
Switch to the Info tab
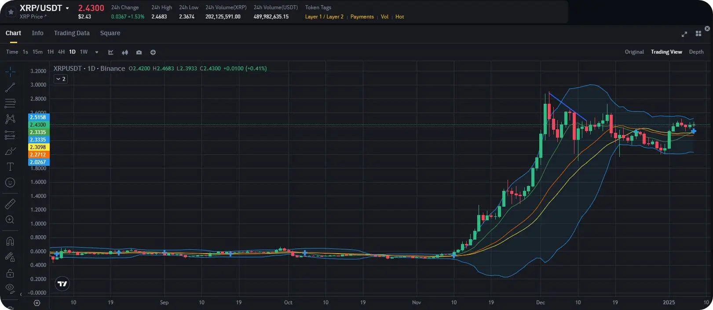37,33
